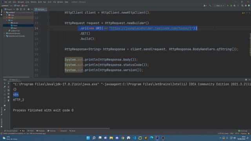Clear all Run console output
This screenshot has width=251, height=141.
pos(9,100)
